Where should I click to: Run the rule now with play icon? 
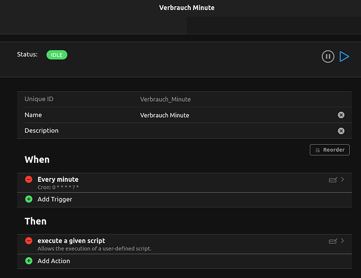[344, 56]
